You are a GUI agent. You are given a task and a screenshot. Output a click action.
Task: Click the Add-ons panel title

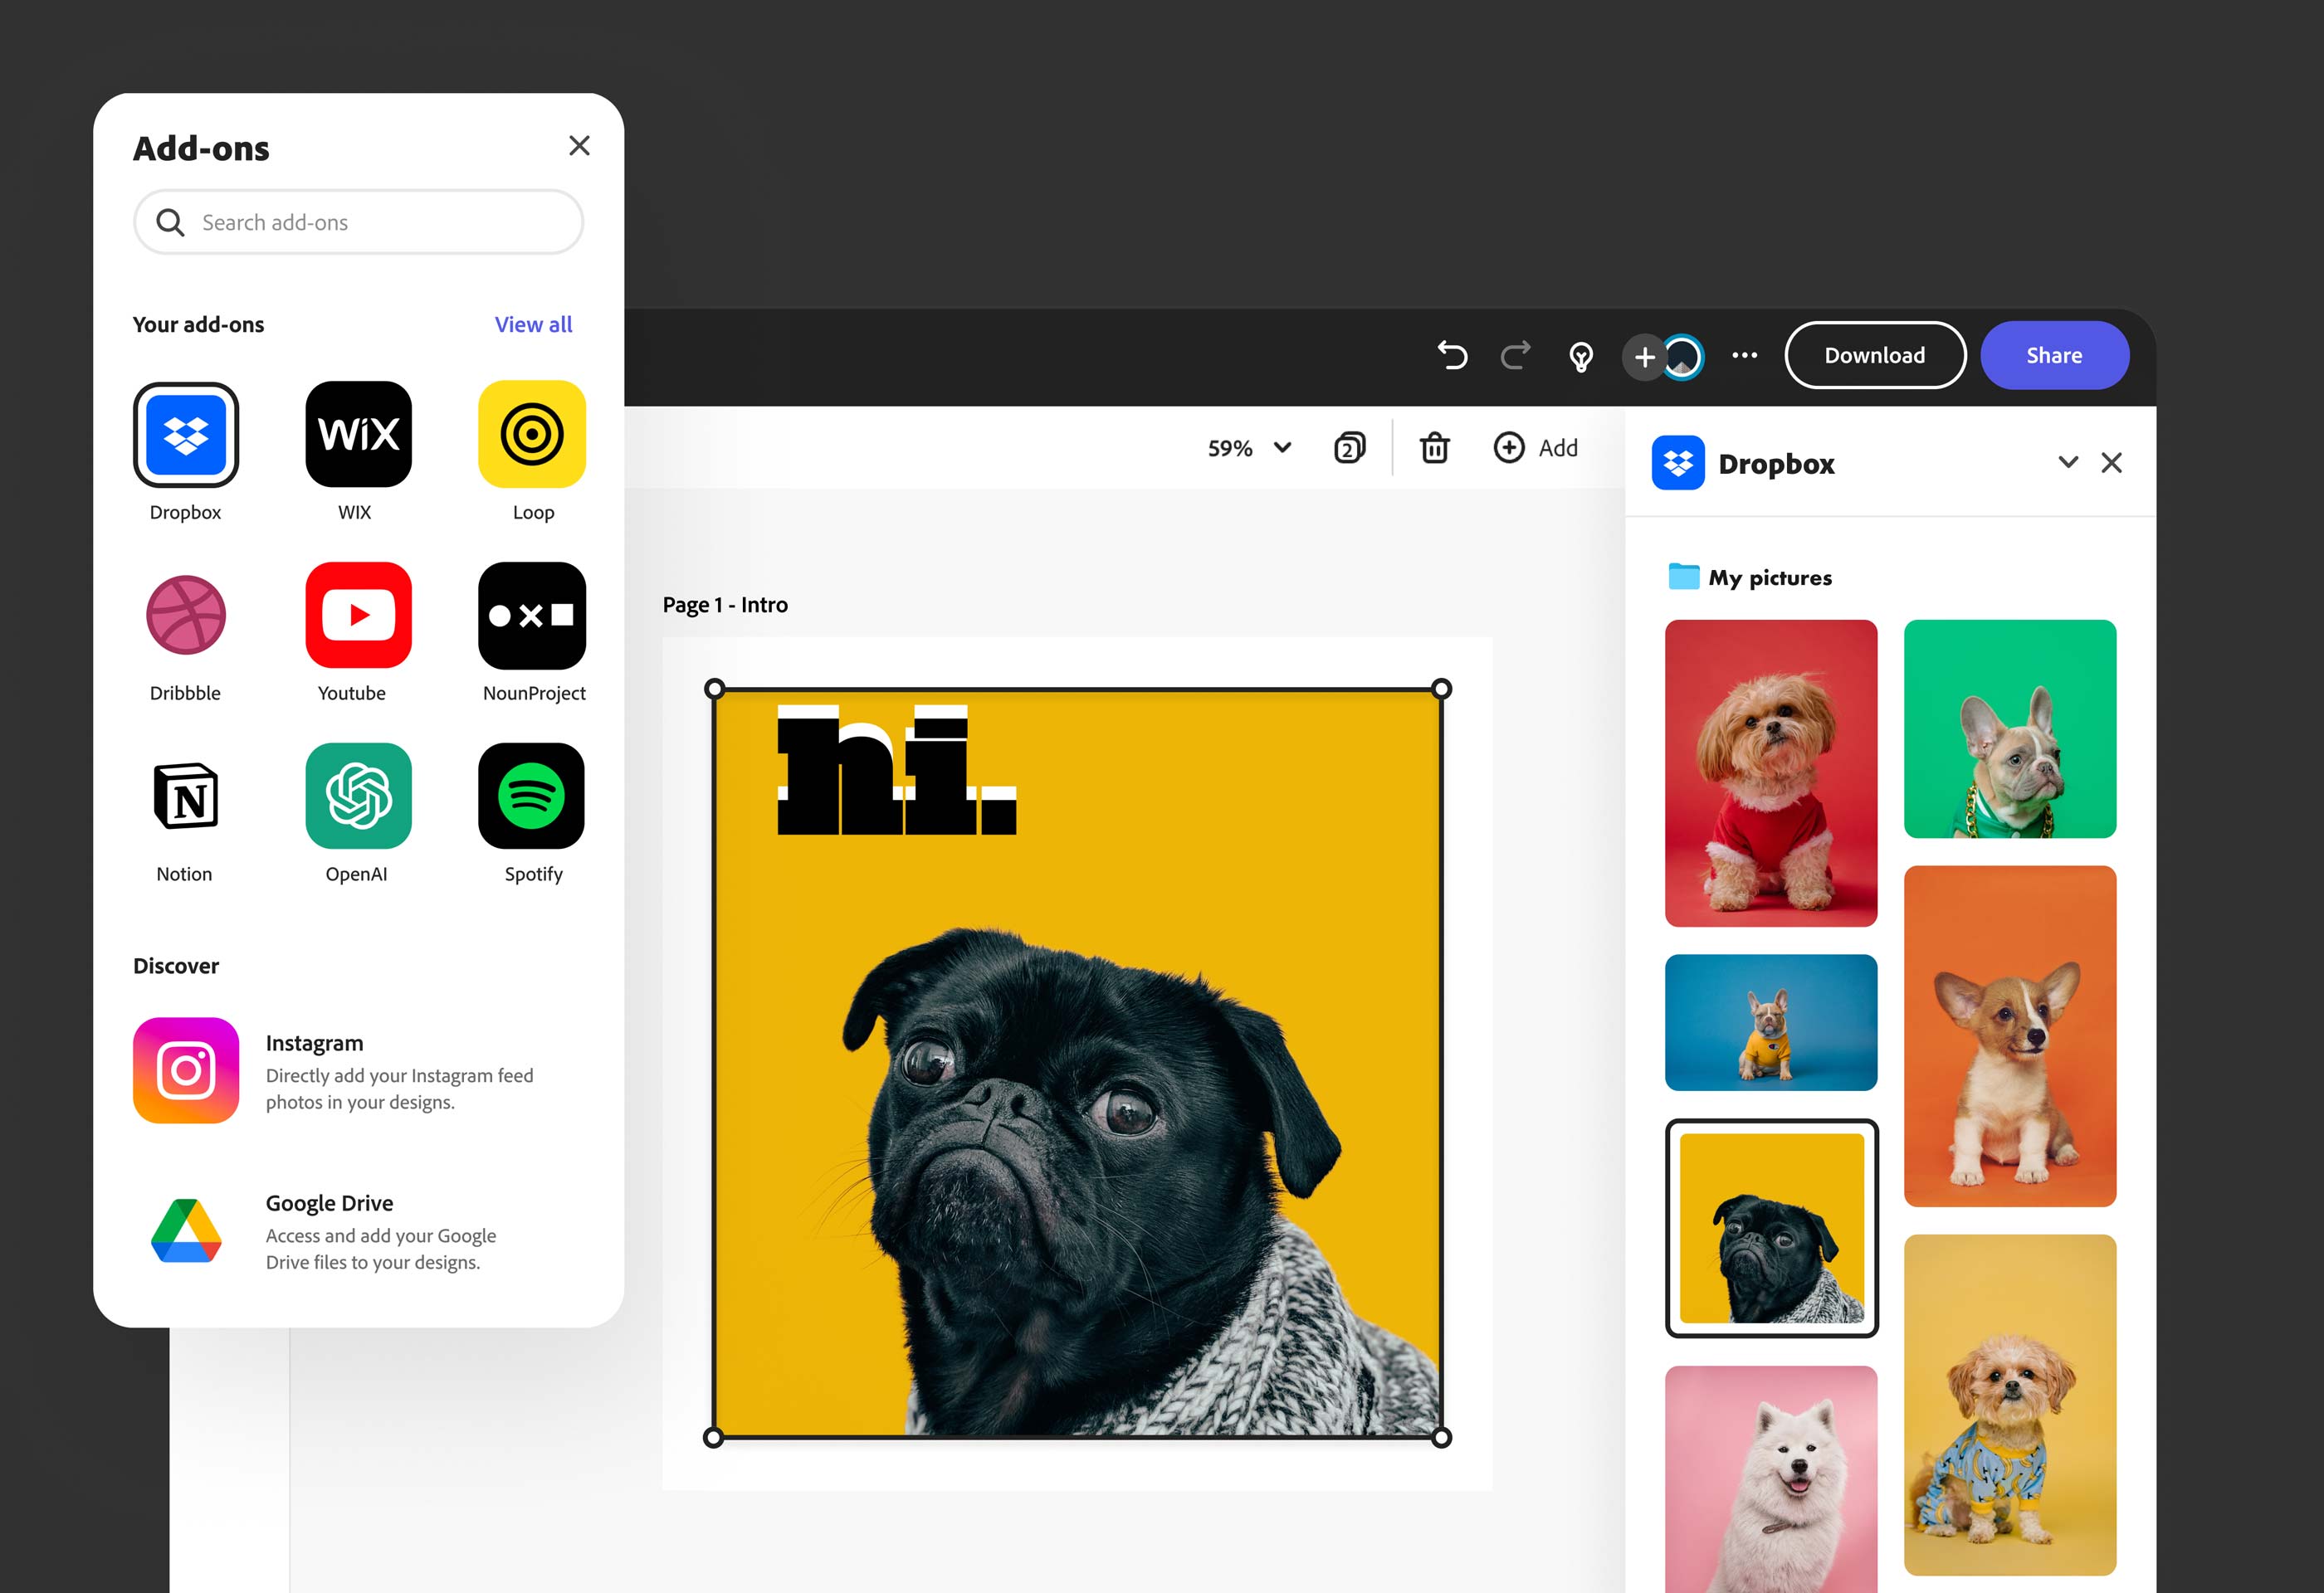click(x=201, y=148)
